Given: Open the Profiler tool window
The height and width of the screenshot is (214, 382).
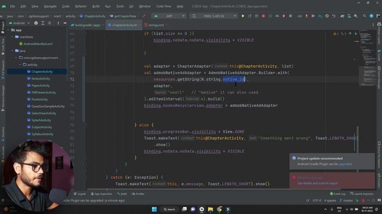Looking at the screenshot, I should click(138, 194).
